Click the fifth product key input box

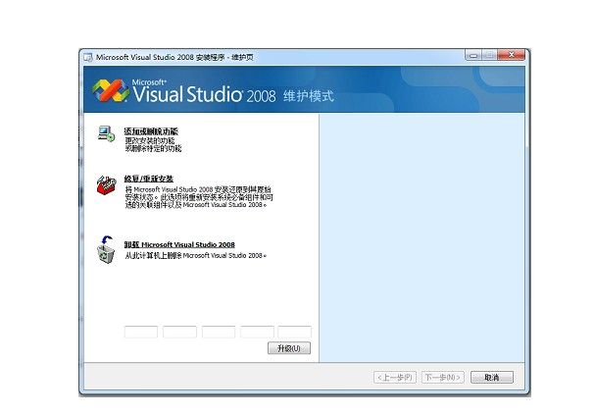294,332
